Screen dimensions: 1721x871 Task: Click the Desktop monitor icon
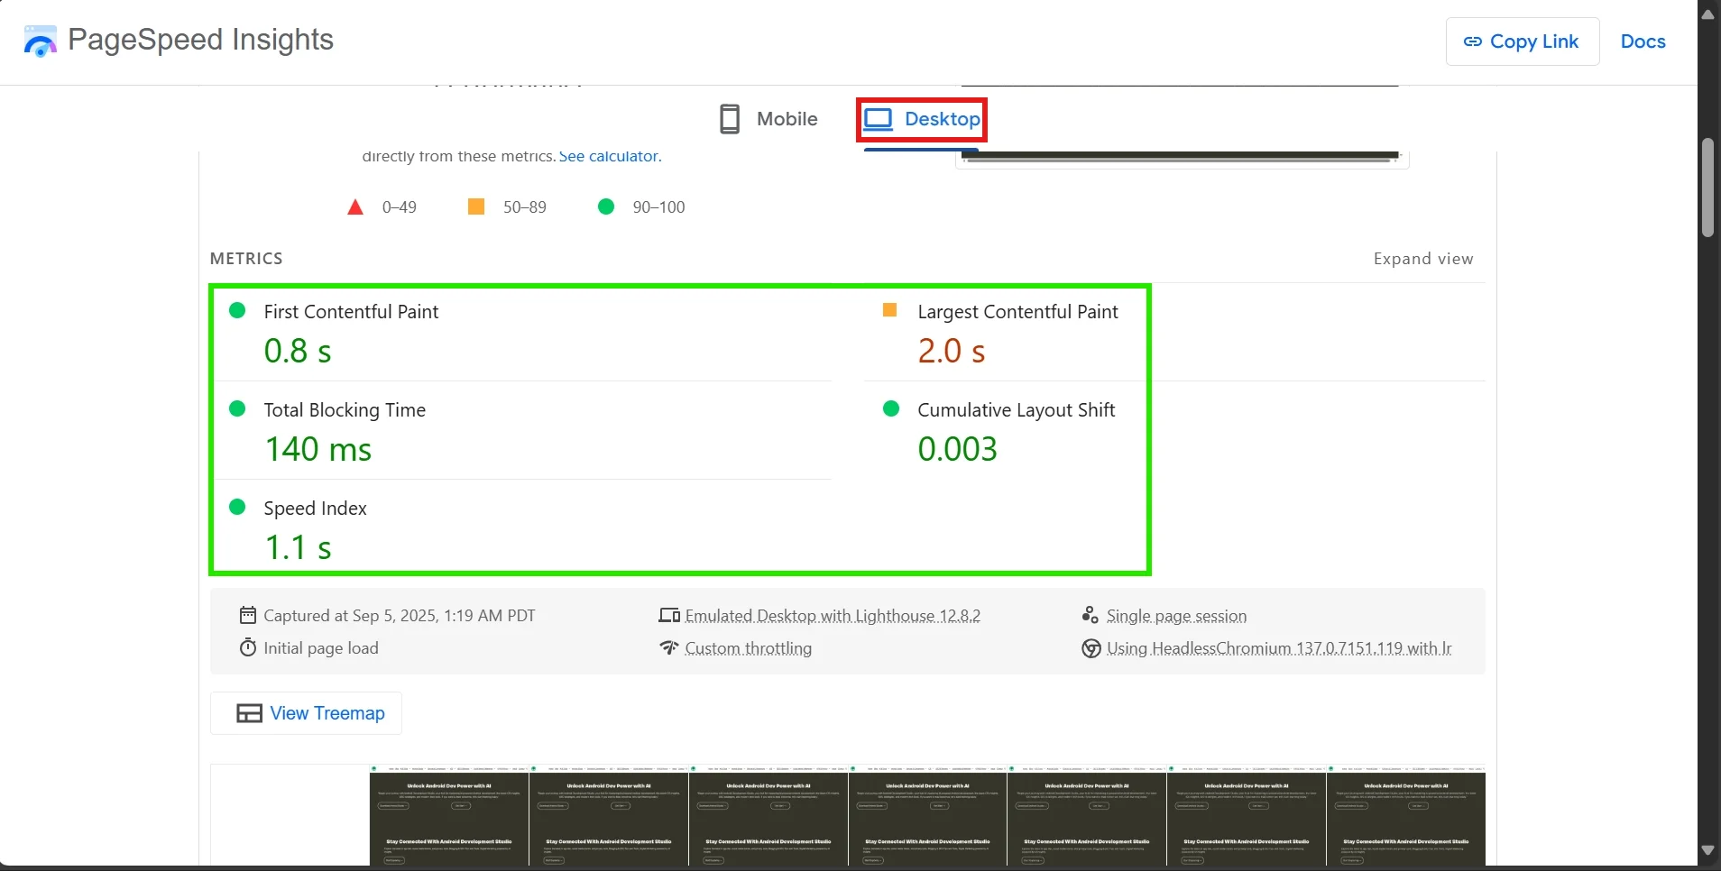(878, 119)
